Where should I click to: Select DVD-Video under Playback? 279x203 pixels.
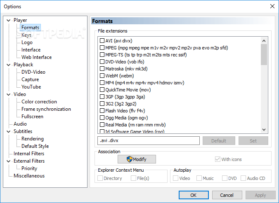click(x=33, y=72)
